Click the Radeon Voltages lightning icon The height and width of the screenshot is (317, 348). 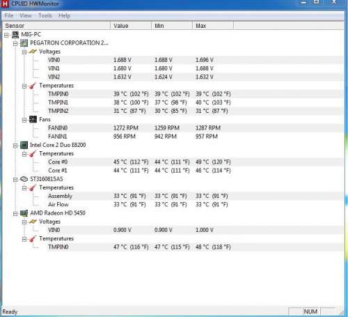pyautogui.click(x=33, y=222)
